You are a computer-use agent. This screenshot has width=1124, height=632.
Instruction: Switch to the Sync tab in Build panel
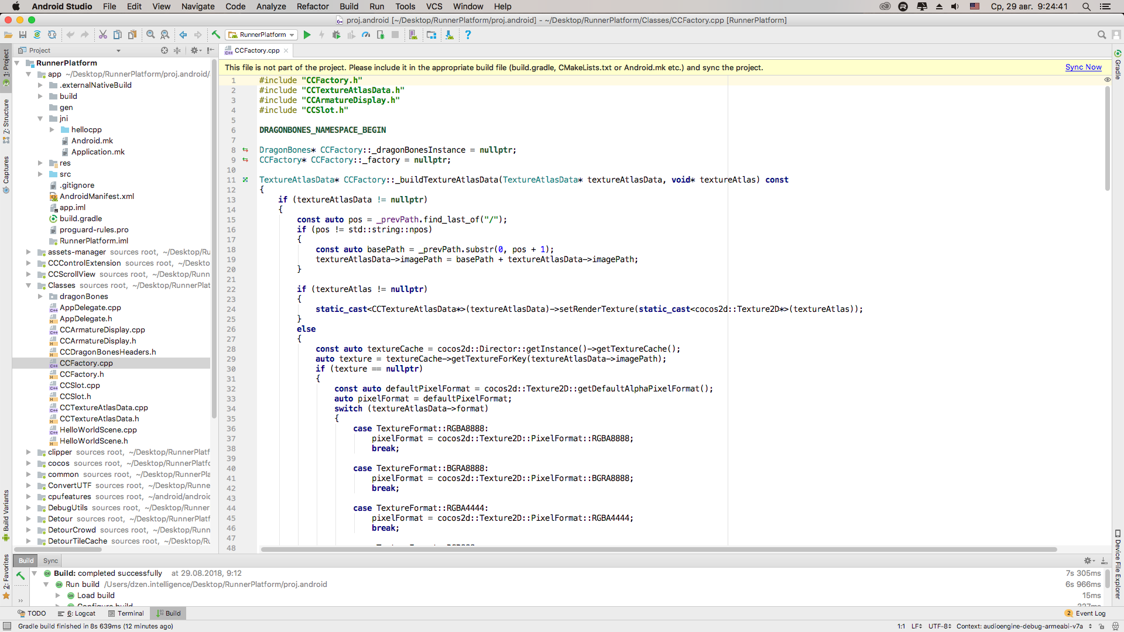coord(50,561)
